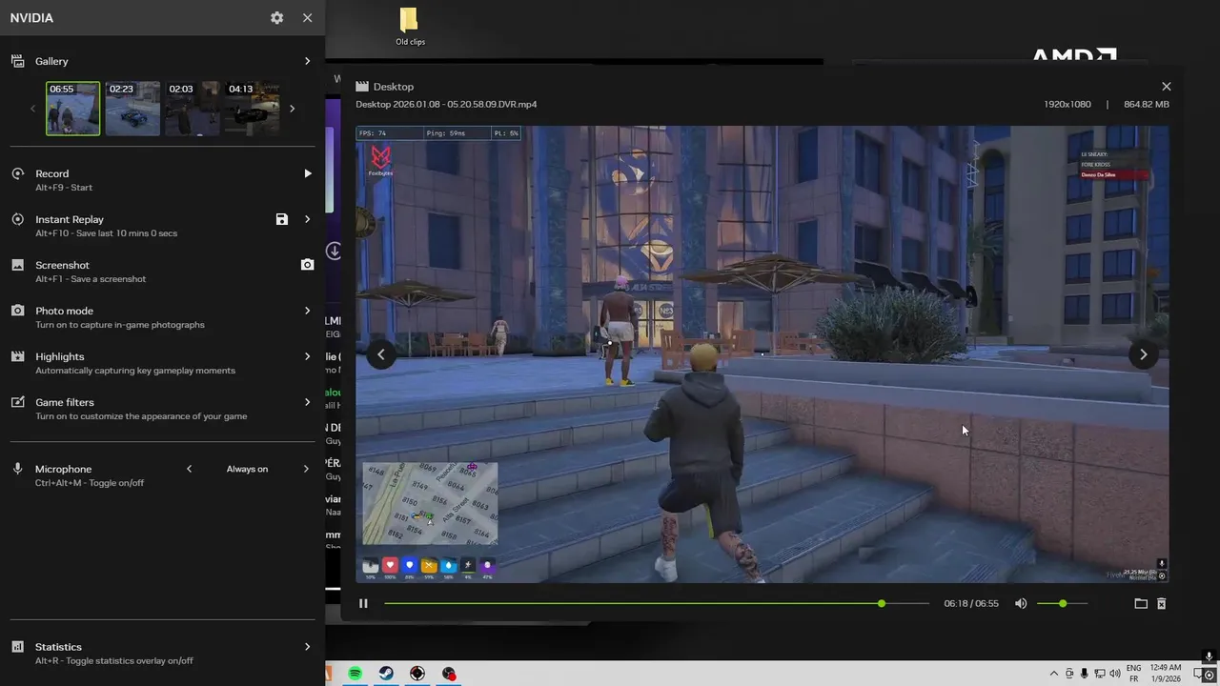Image resolution: width=1220 pixels, height=686 pixels.
Task: Expand the Statistics chevron
Action: [x=307, y=647]
